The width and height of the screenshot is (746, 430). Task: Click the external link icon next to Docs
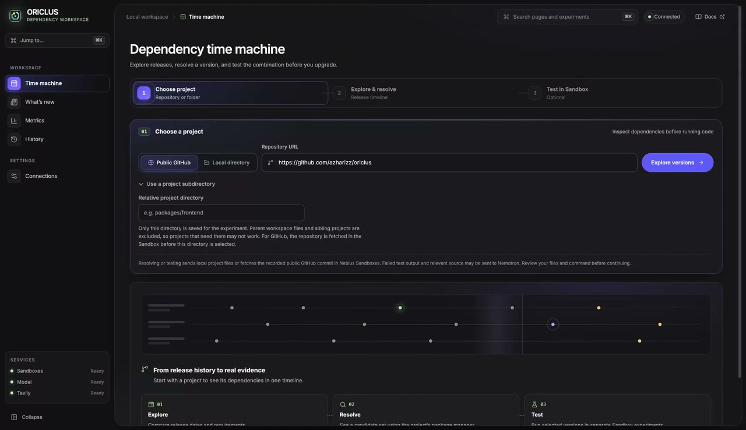pos(722,17)
